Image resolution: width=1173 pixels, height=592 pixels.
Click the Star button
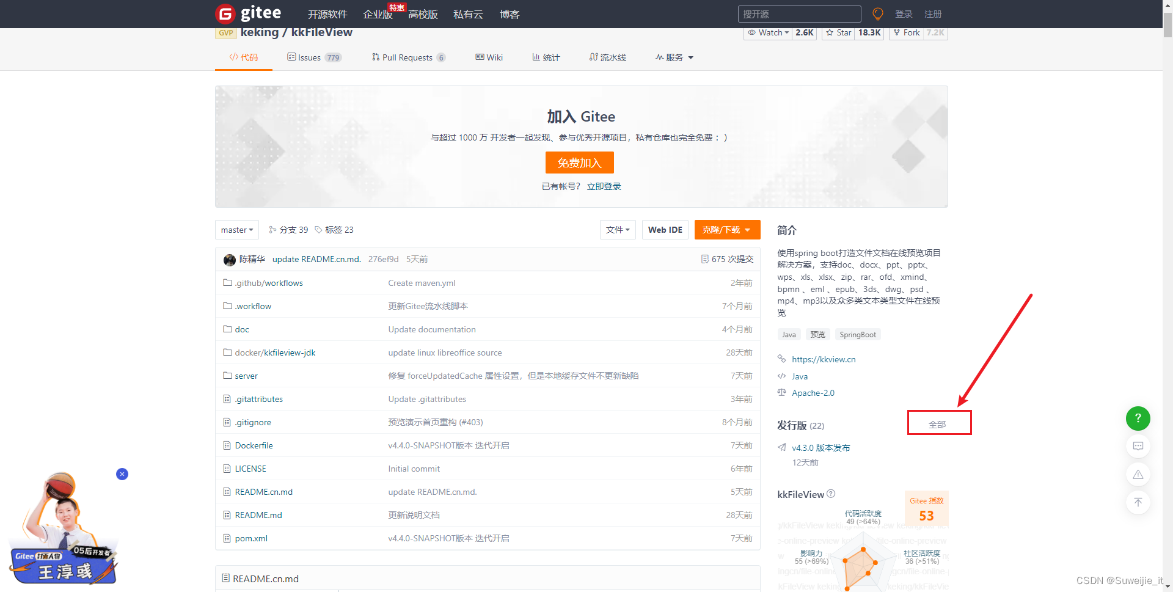click(x=838, y=33)
